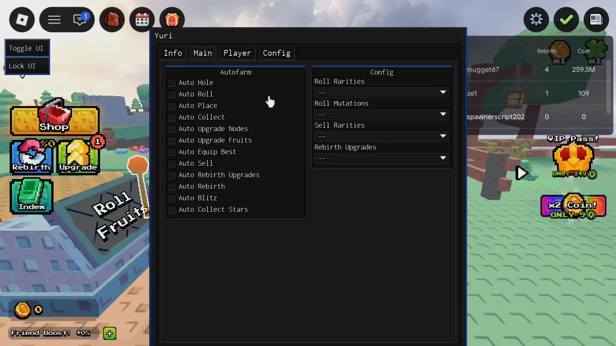
Task: Switch to the Info tab
Action: (x=173, y=53)
